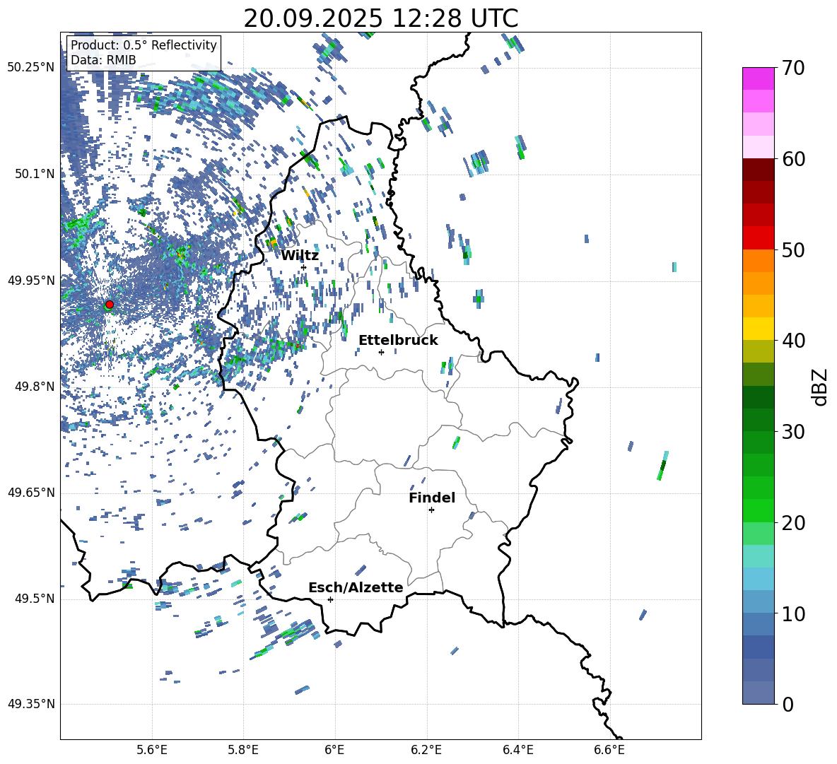The width and height of the screenshot is (837, 764).
Task: Click the 49.95°N latitude label
Action: (x=31, y=280)
